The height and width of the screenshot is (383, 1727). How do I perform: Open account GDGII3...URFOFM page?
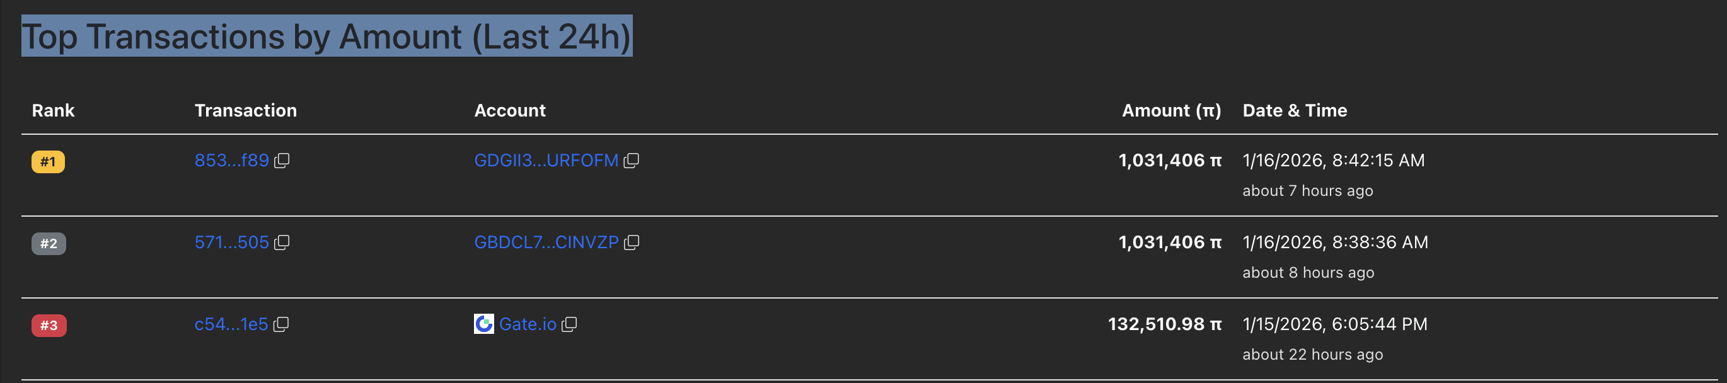point(546,161)
